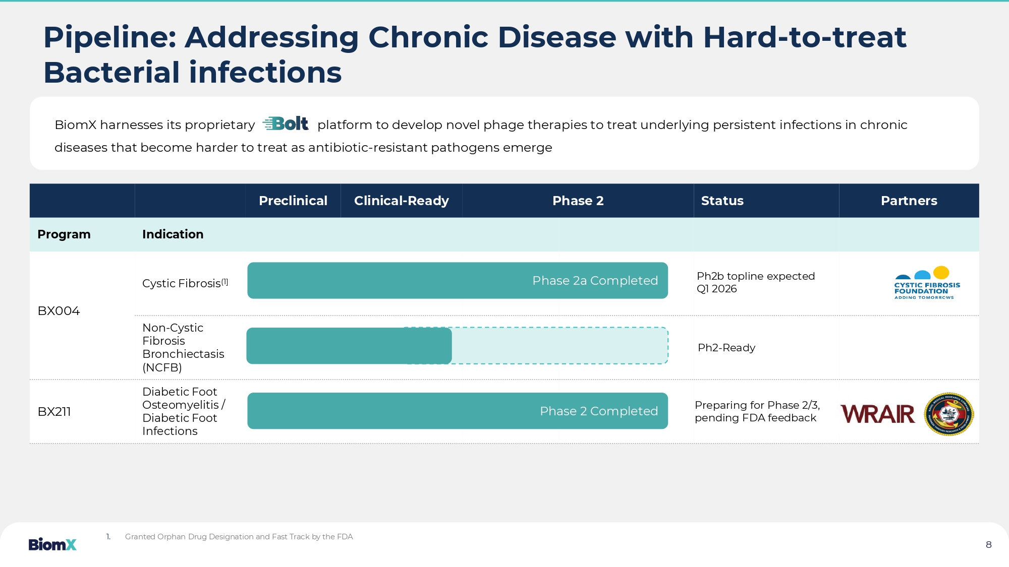The width and height of the screenshot is (1009, 567).
Task: Select the BX004 program cell
Action: pyautogui.click(x=59, y=311)
